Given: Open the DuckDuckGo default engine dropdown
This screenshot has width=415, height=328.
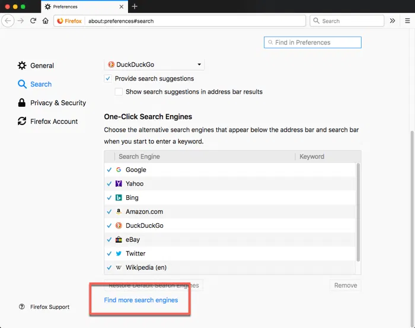Looking at the screenshot, I should pyautogui.click(x=154, y=65).
